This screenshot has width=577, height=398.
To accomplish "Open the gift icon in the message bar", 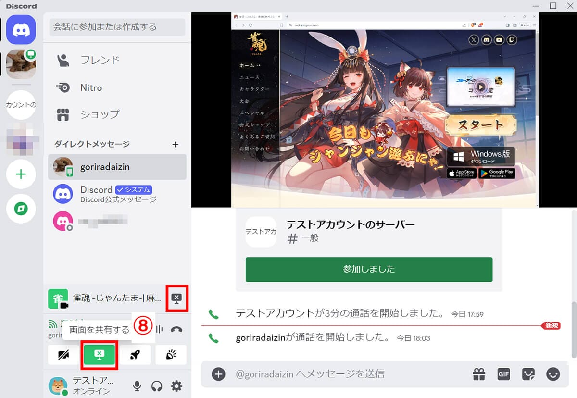I will (x=479, y=374).
